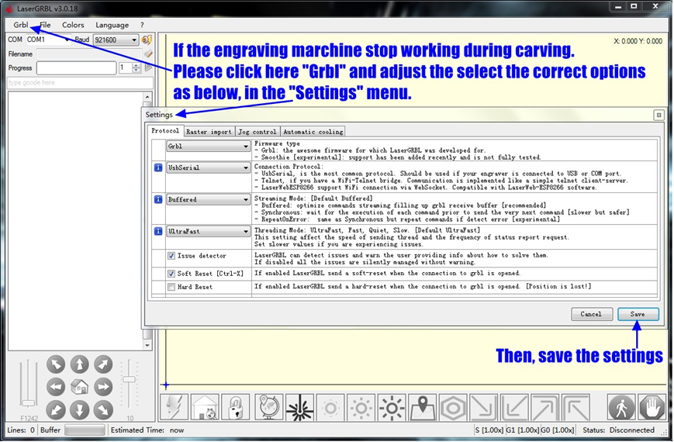This screenshot has height=442, width=674.
Task: Click the darkest sun power icon
Action: 392,407
